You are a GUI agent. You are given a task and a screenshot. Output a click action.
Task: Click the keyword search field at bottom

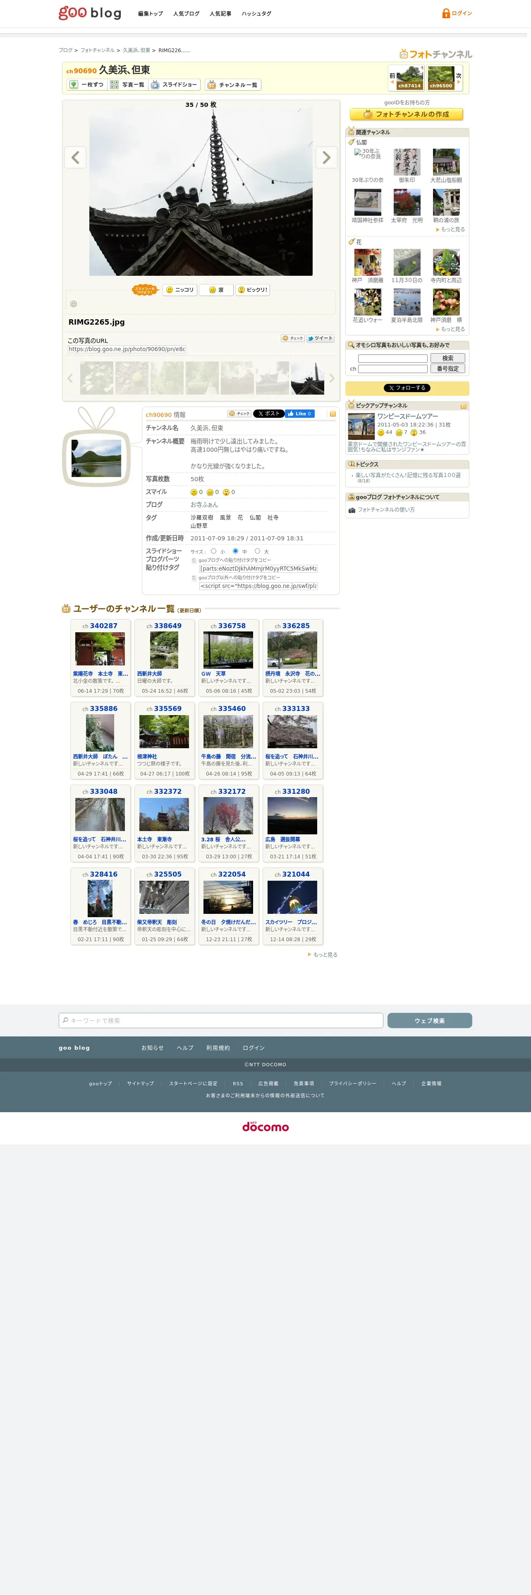pos(221,1020)
